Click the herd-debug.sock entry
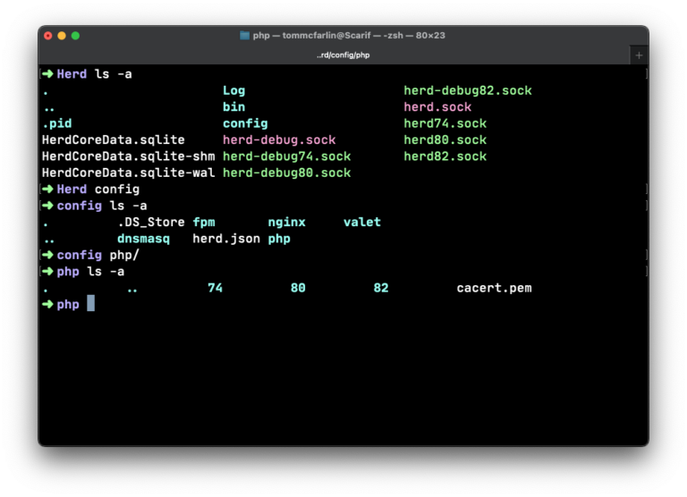 coord(279,139)
